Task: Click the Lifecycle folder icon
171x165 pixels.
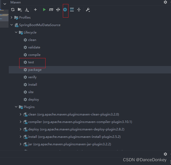Action: (x=21, y=32)
